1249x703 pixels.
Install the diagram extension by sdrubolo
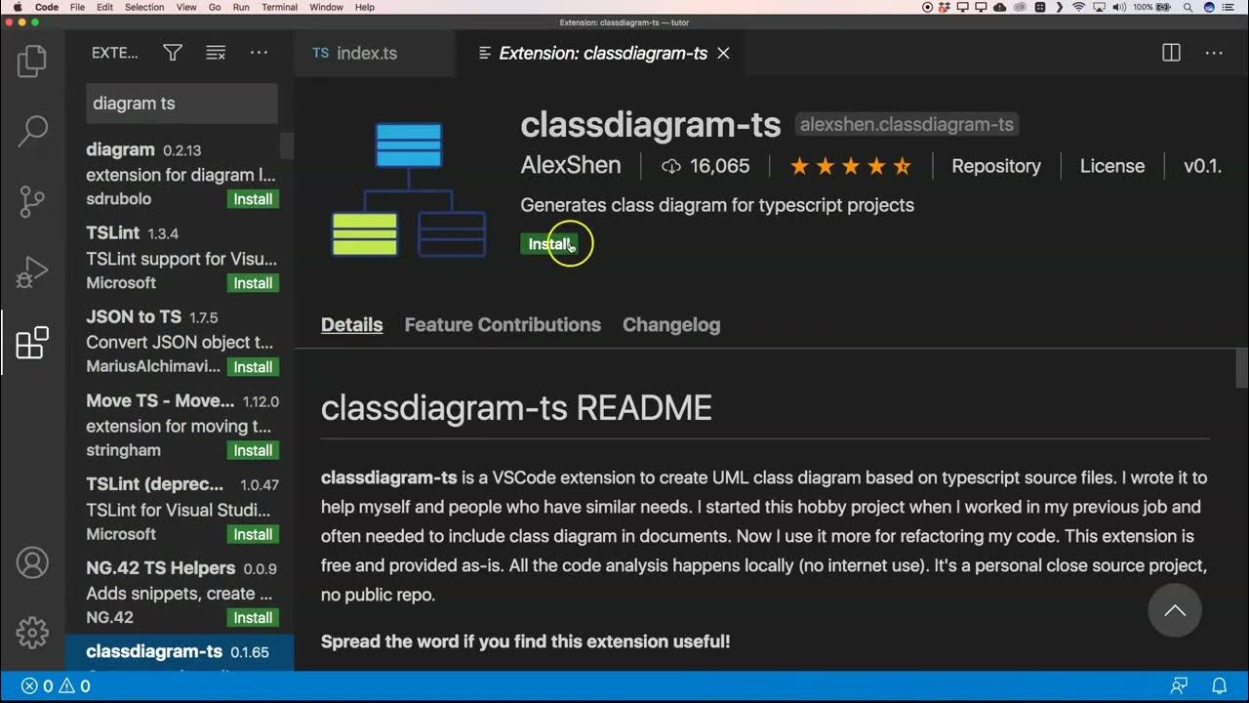(253, 199)
